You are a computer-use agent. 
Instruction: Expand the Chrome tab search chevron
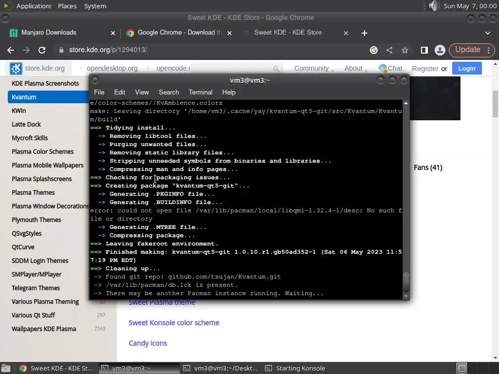(x=487, y=33)
